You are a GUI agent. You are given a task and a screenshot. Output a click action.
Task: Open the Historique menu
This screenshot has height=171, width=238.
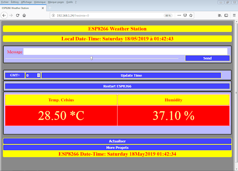[40, 2]
